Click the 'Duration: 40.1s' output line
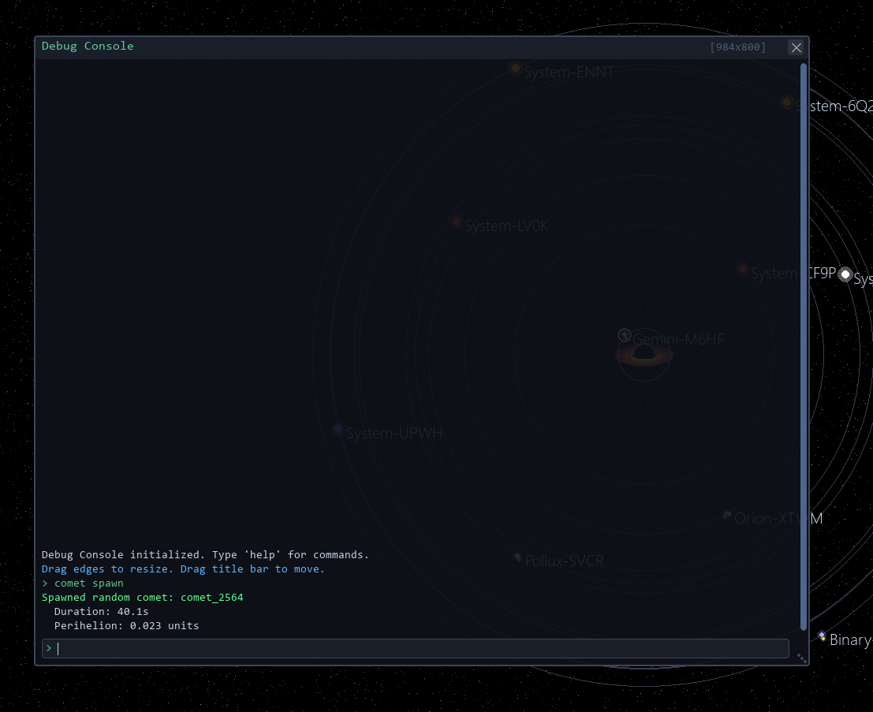The image size is (873, 712). pyautogui.click(x=101, y=612)
